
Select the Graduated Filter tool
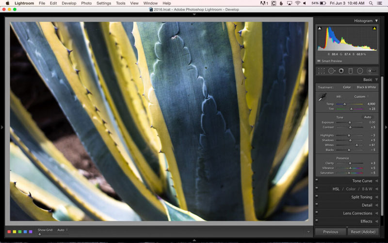point(351,71)
